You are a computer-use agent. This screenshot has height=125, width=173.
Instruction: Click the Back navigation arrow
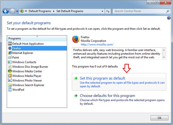click(x=6, y=11)
